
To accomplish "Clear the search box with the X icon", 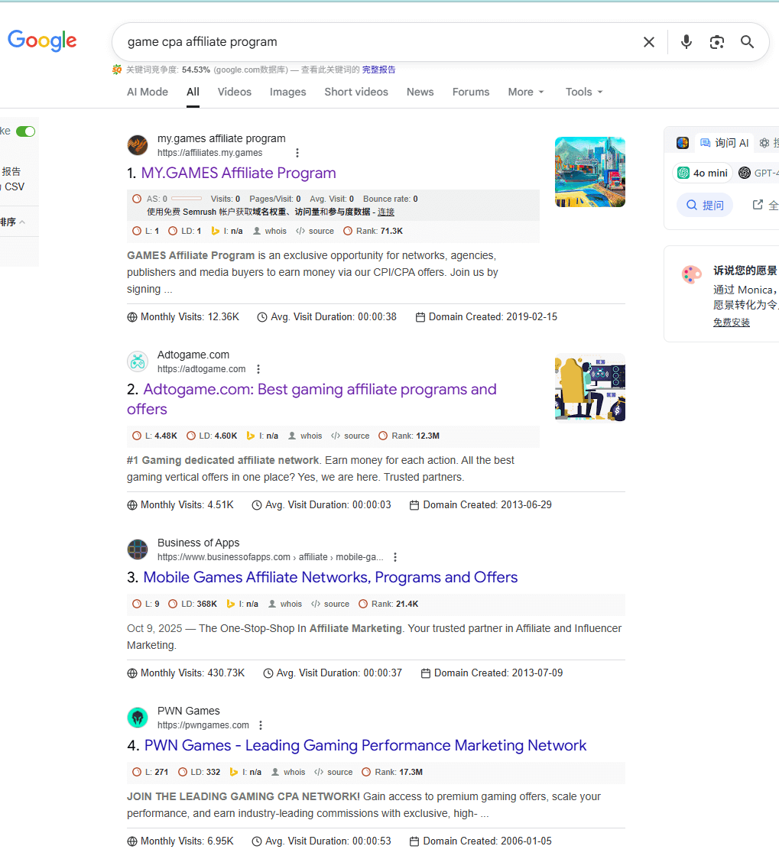I will [x=648, y=42].
